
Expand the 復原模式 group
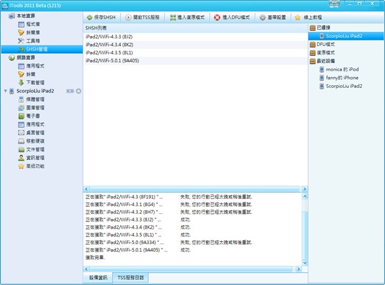(x=322, y=53)
